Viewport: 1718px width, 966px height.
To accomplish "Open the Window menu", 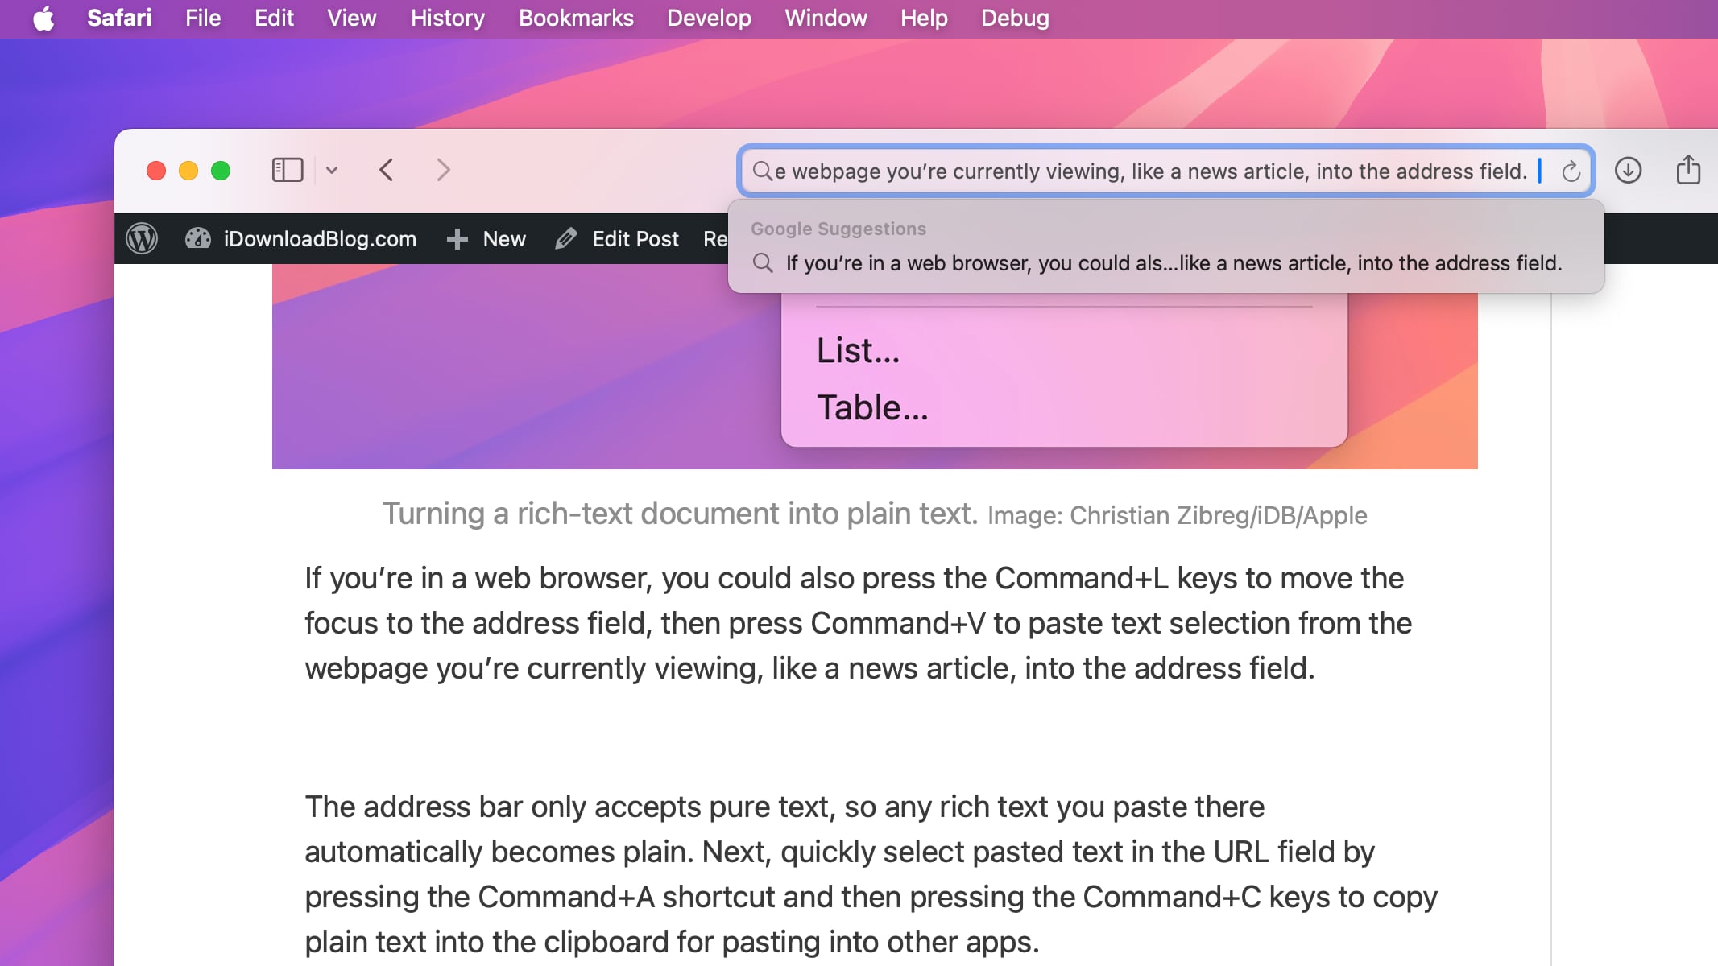I will [826, 18].
